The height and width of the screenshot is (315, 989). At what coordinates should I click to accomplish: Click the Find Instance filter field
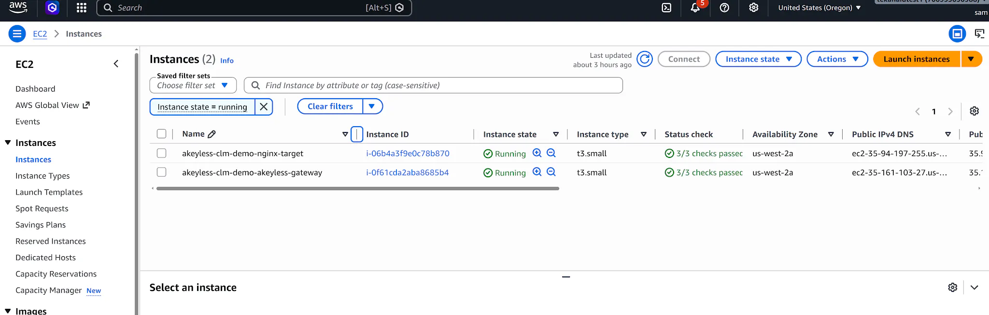tap(433, 85)
